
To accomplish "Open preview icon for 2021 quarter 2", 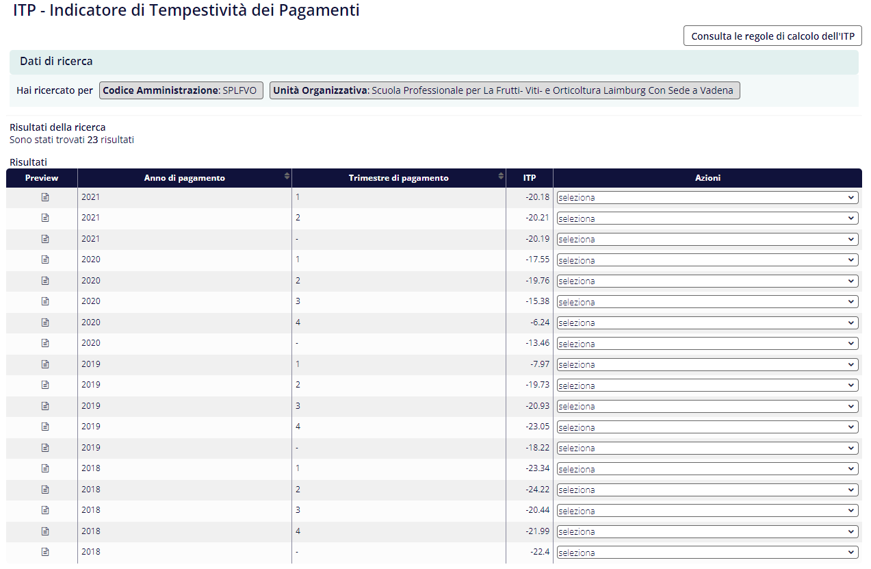I will click(x=45, y=218).
